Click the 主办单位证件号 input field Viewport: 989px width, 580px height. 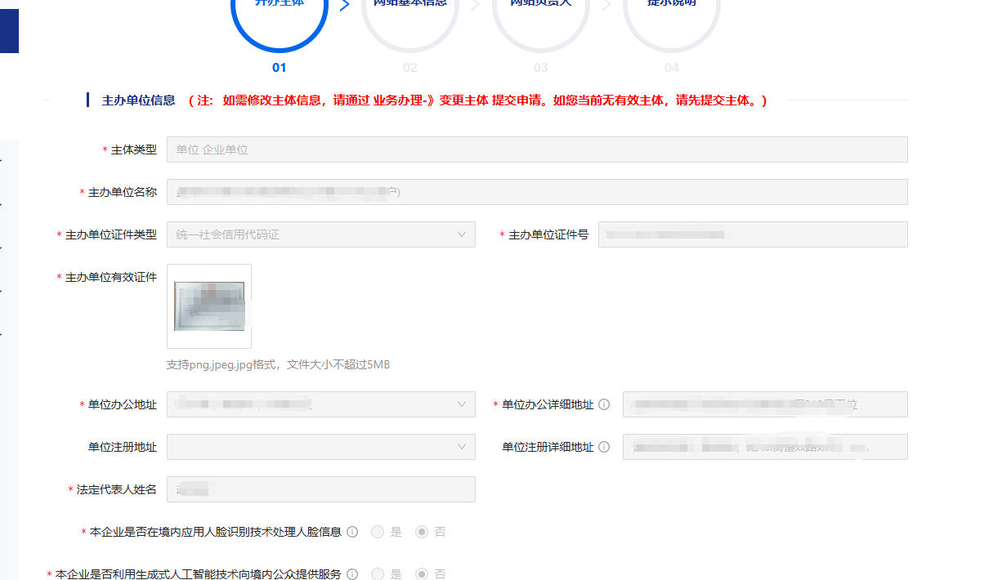(752, 234)
